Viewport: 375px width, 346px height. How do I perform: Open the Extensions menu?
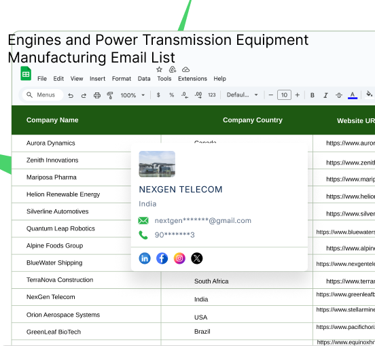click(x=192, y=79)
